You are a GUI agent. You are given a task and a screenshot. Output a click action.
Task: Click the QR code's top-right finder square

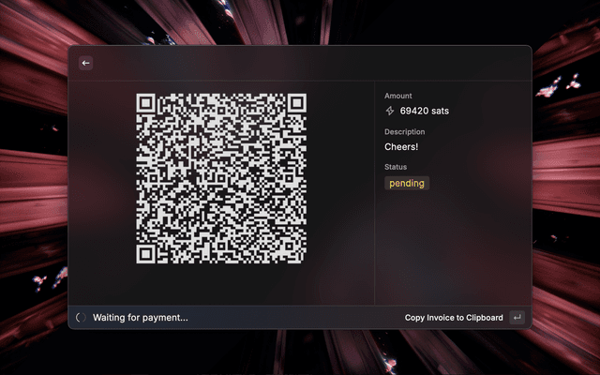pyautogui.click(x=296, y=103)
